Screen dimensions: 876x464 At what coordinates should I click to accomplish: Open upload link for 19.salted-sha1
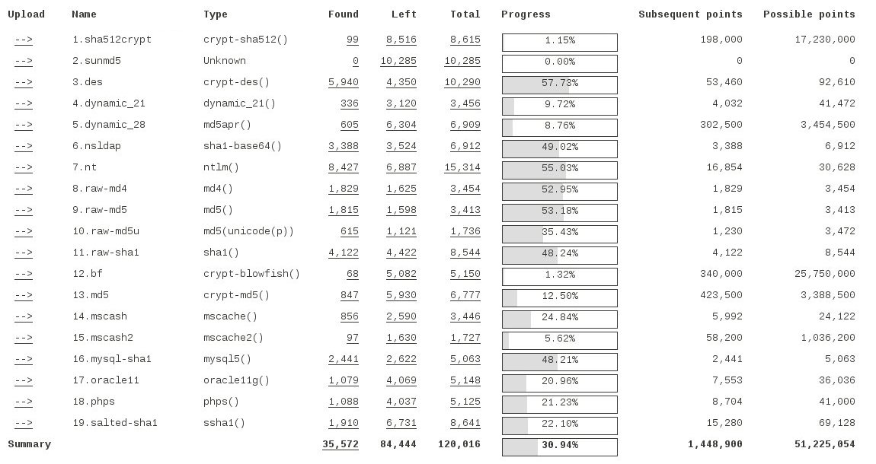[x=24, y=423]
